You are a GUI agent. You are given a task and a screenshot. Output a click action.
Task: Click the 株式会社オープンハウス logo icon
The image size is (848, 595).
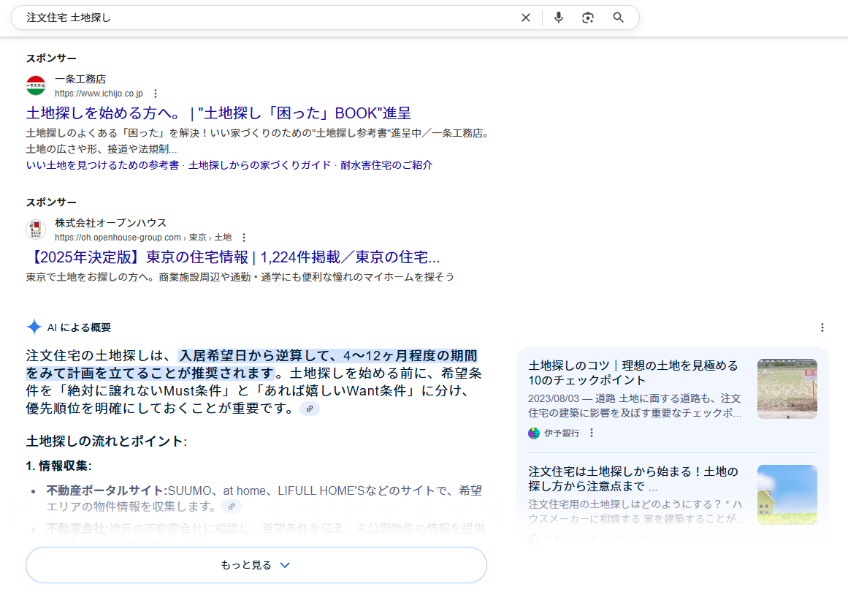tap(36, 230)
